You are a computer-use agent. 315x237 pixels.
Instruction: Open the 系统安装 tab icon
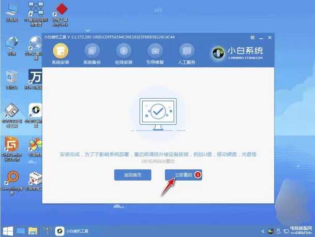tap(61, 54)
